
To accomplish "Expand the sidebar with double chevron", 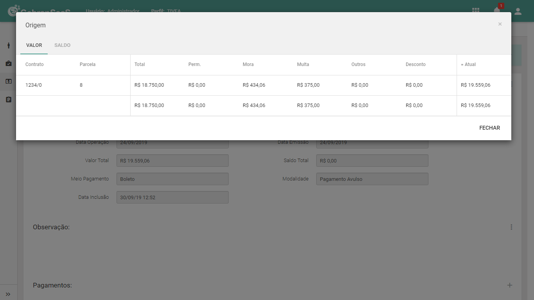I will (x=8, y=294).
